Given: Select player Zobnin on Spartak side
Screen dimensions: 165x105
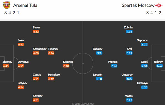Looking at the screenshot, I should point(128,27).
